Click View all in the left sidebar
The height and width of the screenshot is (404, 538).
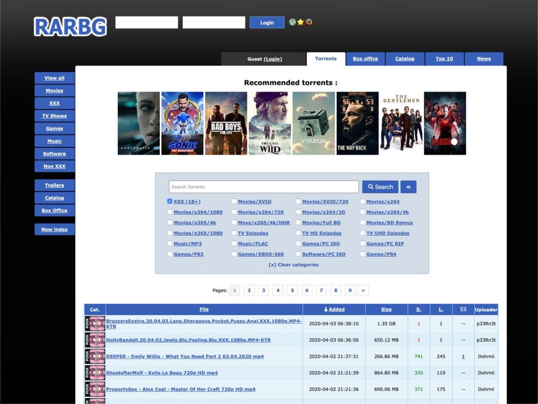55,78
